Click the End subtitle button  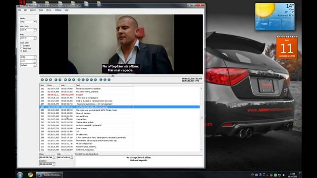(96, 80)
